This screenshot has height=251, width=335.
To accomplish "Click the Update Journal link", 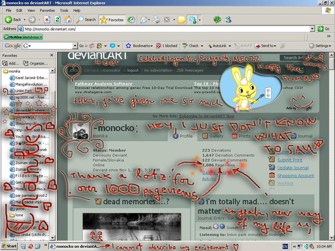I will pos(293,168).
